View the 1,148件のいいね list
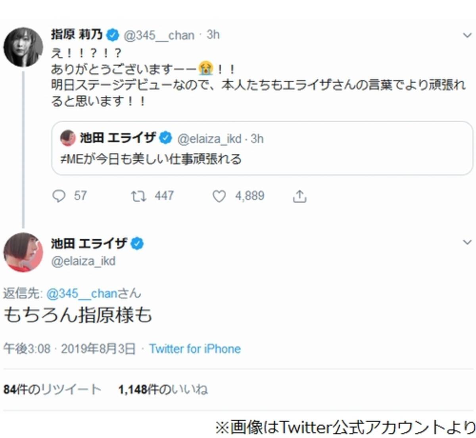This screenshot has height=438, width=476. coord(163,390)
